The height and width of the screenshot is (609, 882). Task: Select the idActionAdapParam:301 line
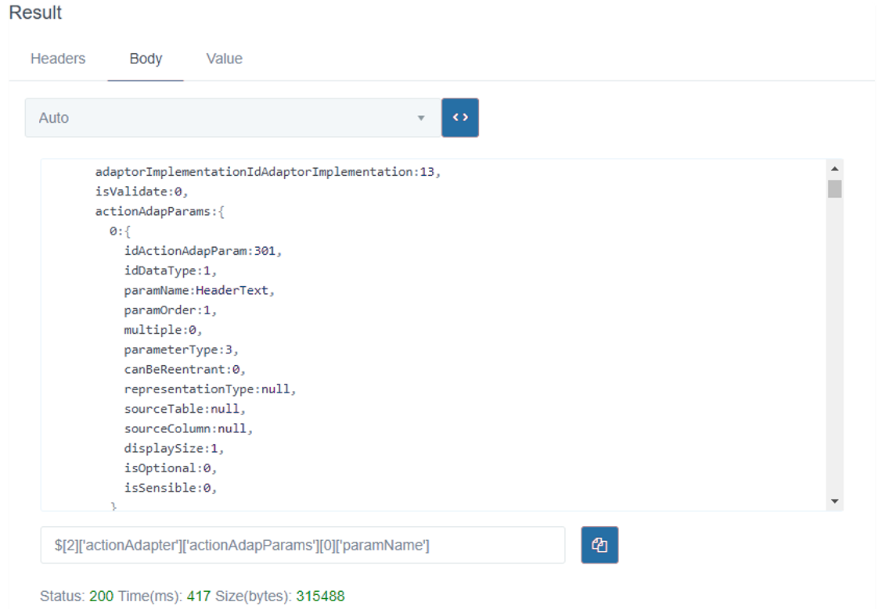[202, 251]
